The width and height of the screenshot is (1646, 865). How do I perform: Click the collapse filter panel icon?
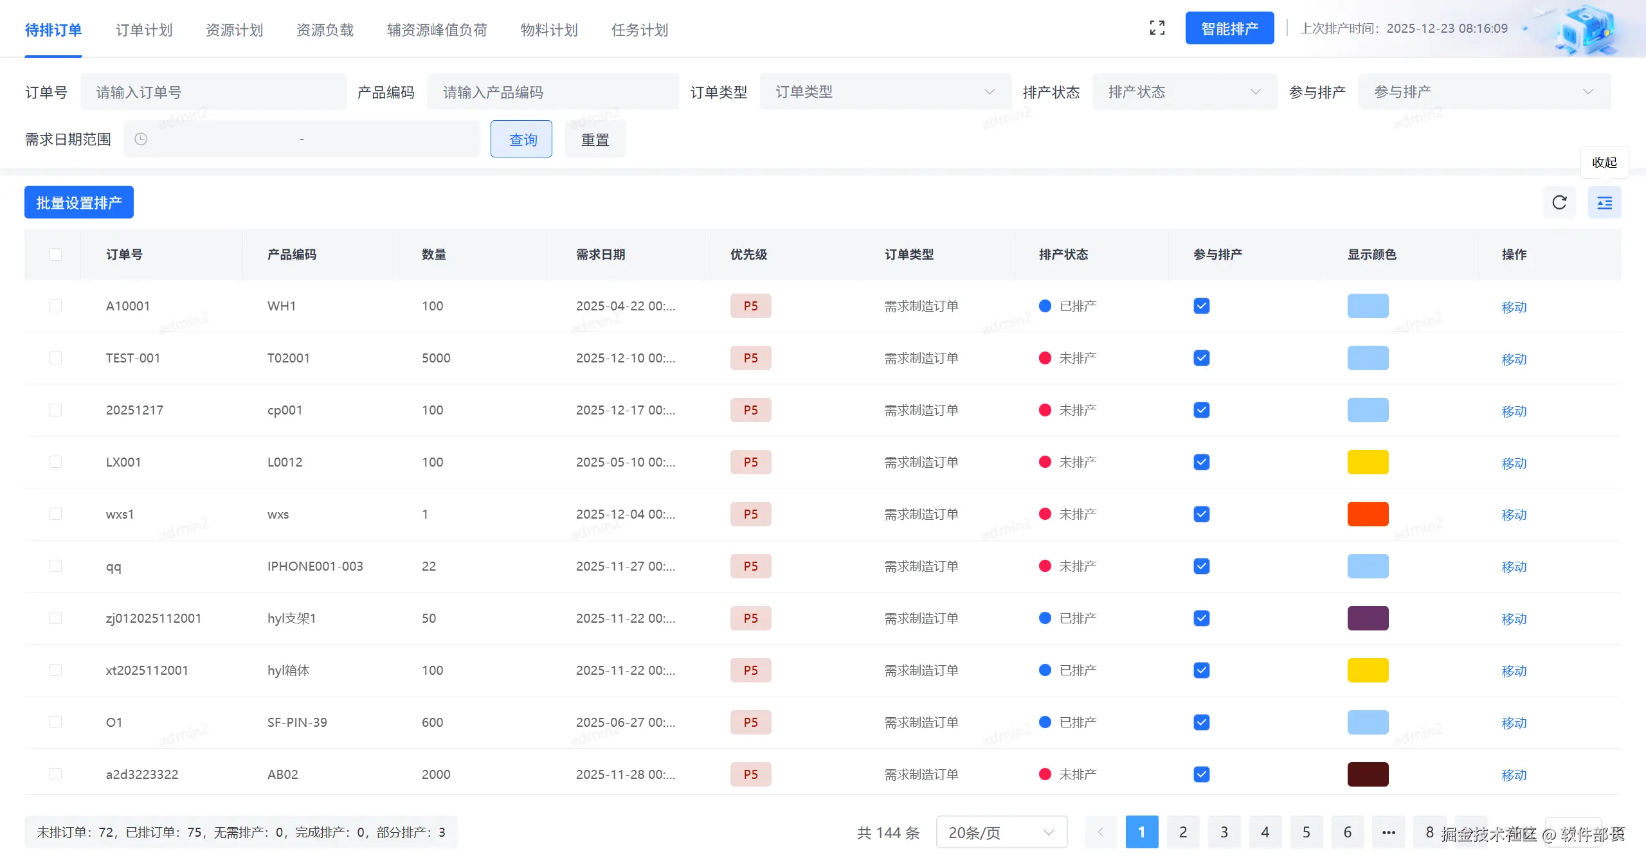point(1604,203)
